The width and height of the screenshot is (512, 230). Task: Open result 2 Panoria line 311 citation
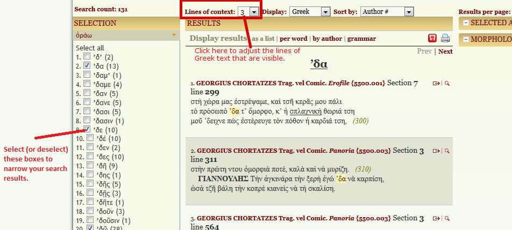(294, 151)
